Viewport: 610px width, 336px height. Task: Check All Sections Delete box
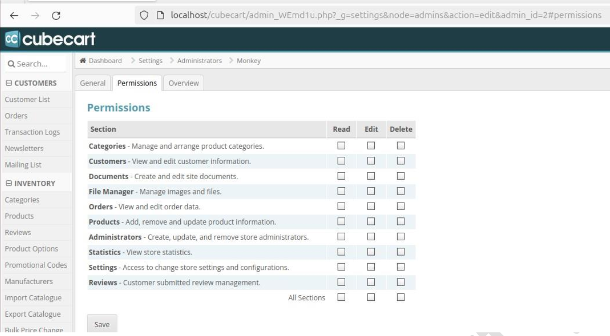pos(401,297)
